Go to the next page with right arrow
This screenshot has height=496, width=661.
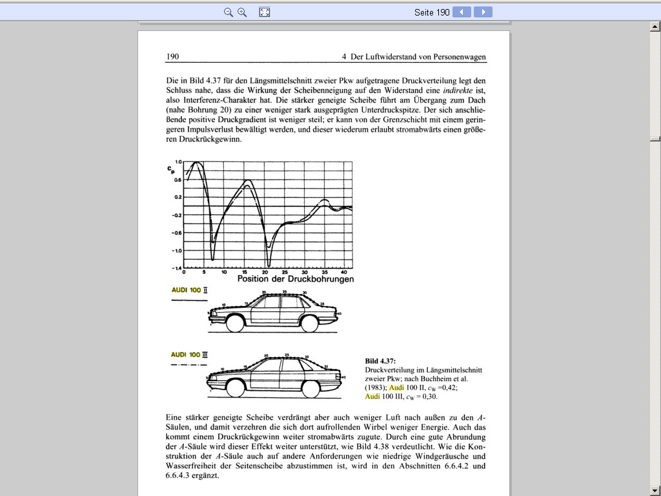(x=483, y=12)
